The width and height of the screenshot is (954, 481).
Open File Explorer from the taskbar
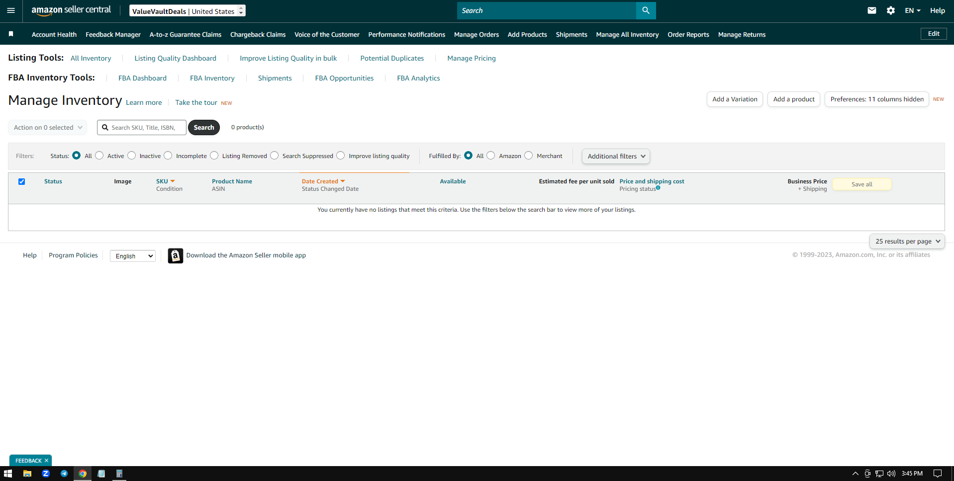[x=27, y=474]
